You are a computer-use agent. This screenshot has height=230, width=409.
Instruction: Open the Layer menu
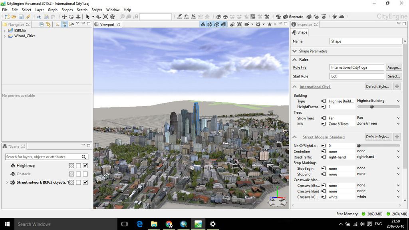40,10
